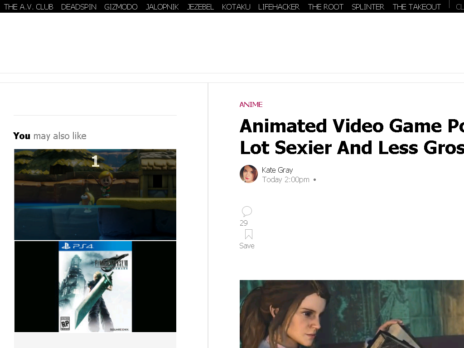Click the 'You may also like' heading
Image resolution: width=464 pixels, height=348 pixels.
(x=50, y=136)
